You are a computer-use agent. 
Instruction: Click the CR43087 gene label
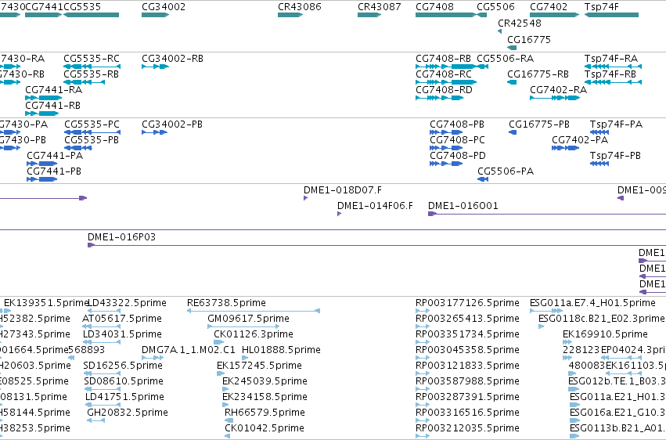pos(380,7)
